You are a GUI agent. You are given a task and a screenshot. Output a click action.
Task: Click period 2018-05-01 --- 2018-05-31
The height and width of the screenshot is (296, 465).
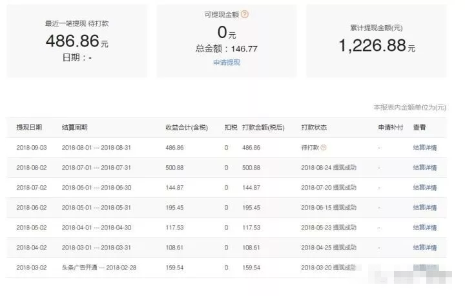pos(96,208)
